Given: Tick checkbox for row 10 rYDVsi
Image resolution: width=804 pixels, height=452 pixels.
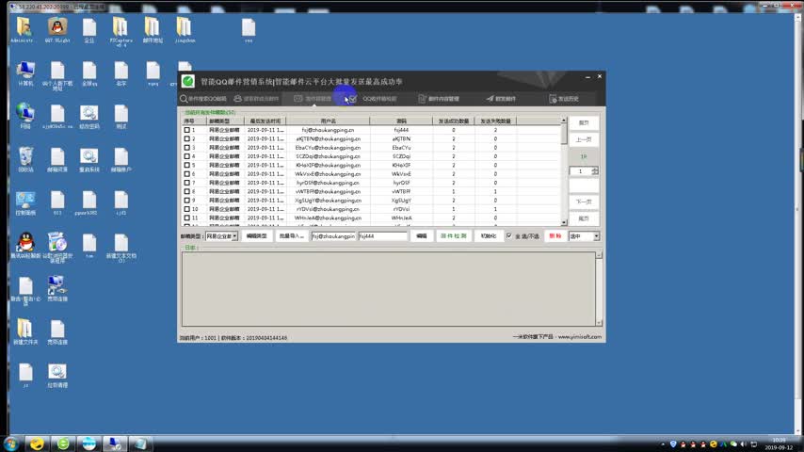Looking at the screenshot, I should pyautogui.click(x=187, y=209).
